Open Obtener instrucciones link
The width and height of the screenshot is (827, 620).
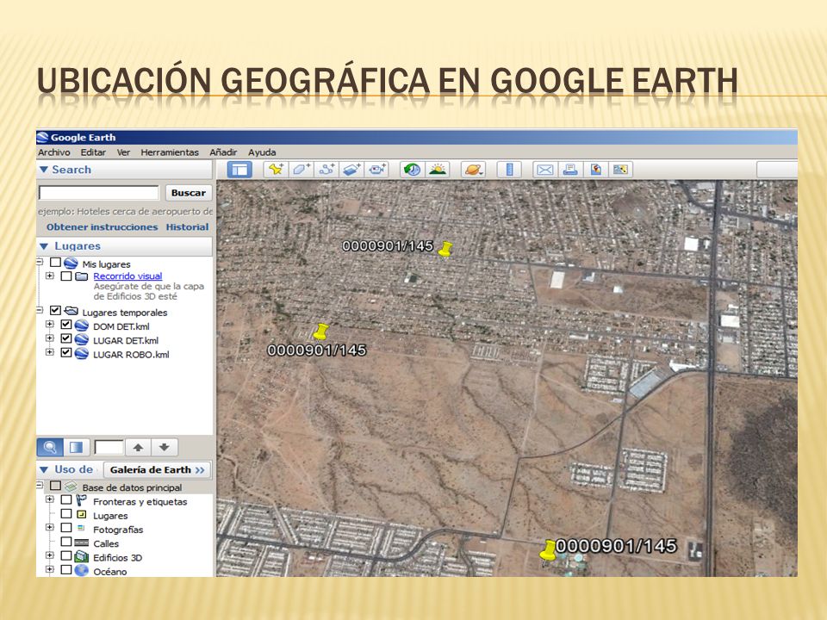point(102,227)
